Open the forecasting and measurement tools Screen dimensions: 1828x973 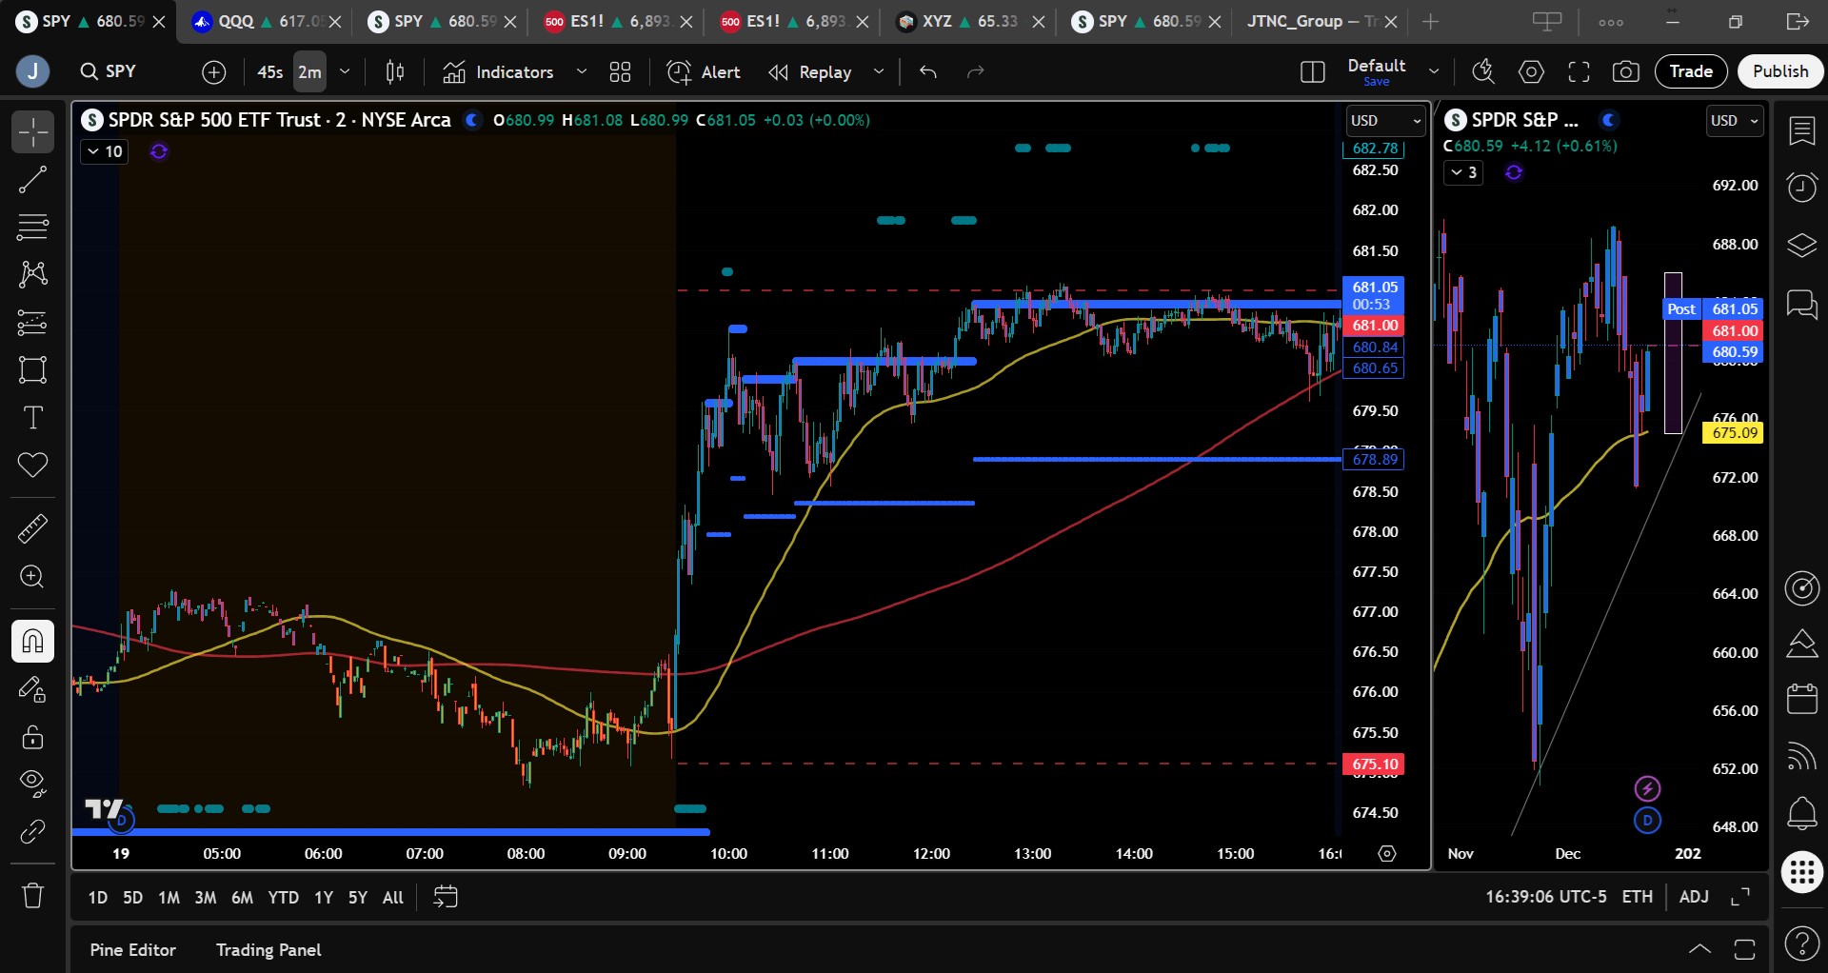32,323
